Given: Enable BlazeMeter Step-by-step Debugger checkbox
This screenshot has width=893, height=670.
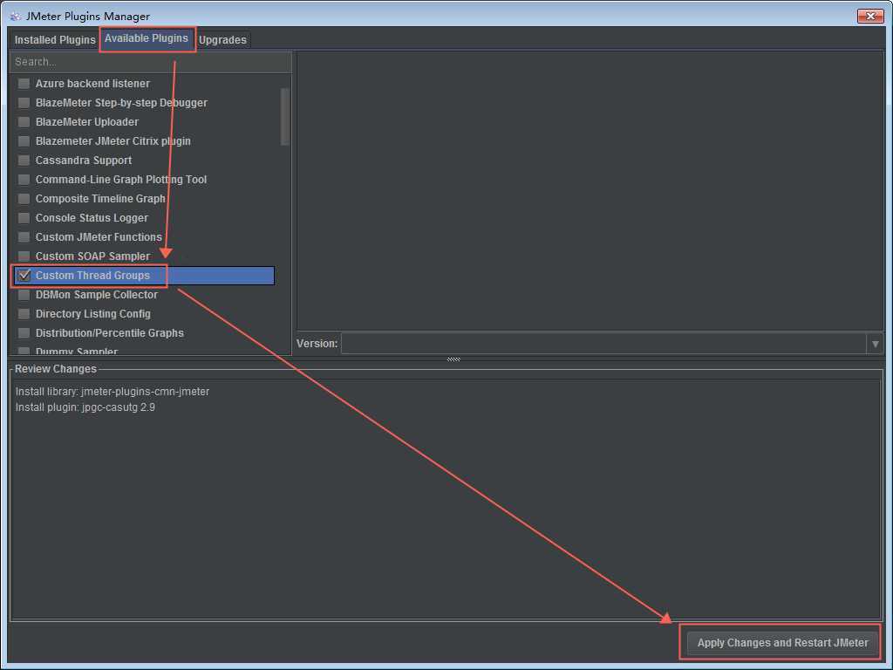Looking at the screenshot, I should tap(24, 103).
